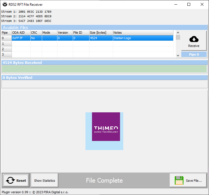Click the file list scrollbar thumb
Viewport: 209px width, 195px height.
178,37
